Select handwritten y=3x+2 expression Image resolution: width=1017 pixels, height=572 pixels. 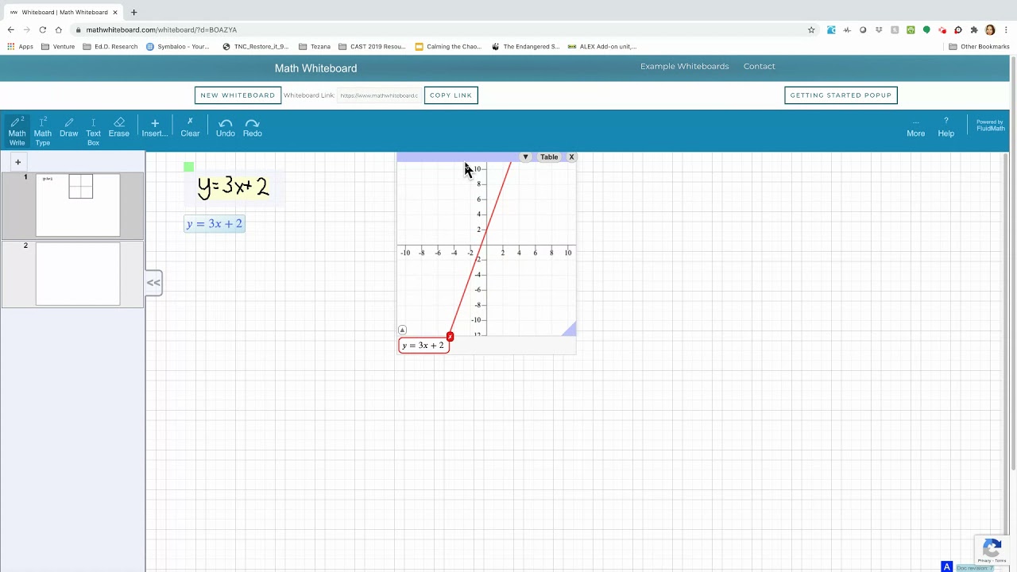pyautogui.click(x=234, y=187)
